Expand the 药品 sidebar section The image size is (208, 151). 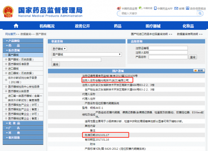[23, 45]
